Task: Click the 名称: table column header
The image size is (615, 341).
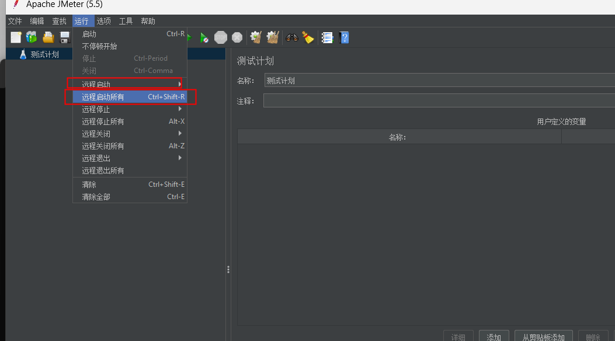Action: click(x=399, y=137)
